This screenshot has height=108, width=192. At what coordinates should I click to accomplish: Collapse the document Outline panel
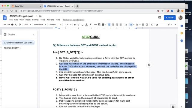(x=34, y=34)
